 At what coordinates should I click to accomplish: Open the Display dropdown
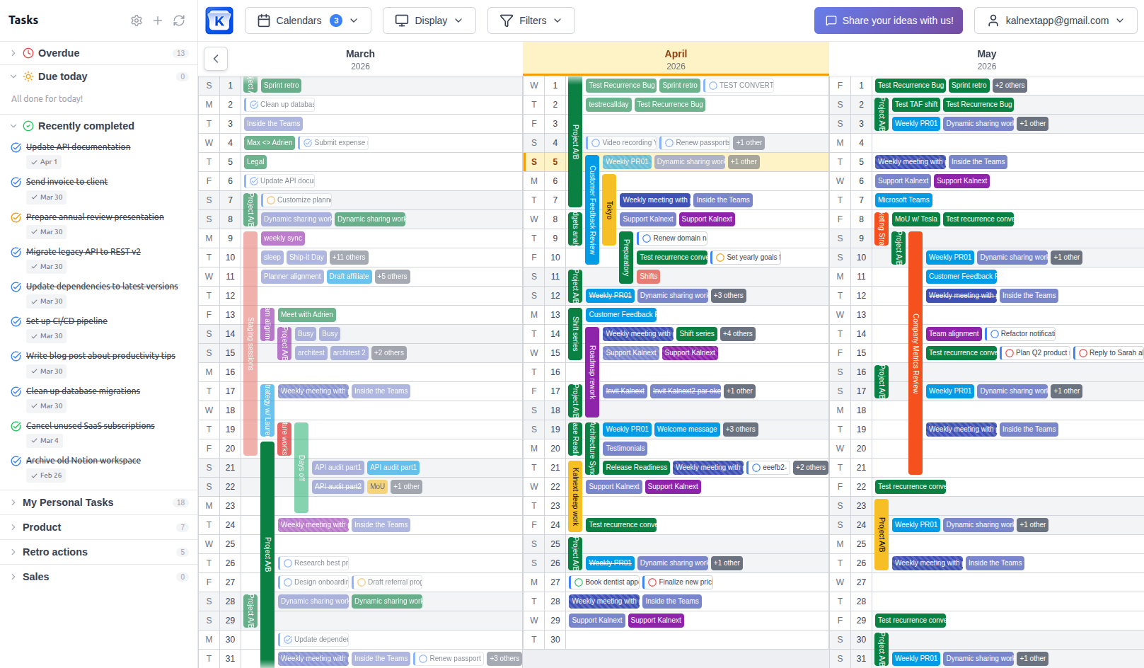pos(429,21)
